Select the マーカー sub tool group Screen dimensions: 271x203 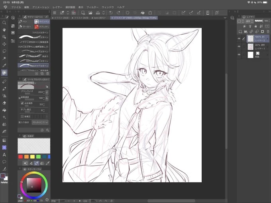coord(25,27)
